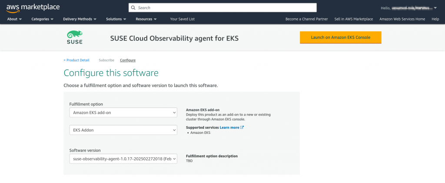Open Your Saved List
Viewport: 445px width, 183px height.
[x=182, y=19]
